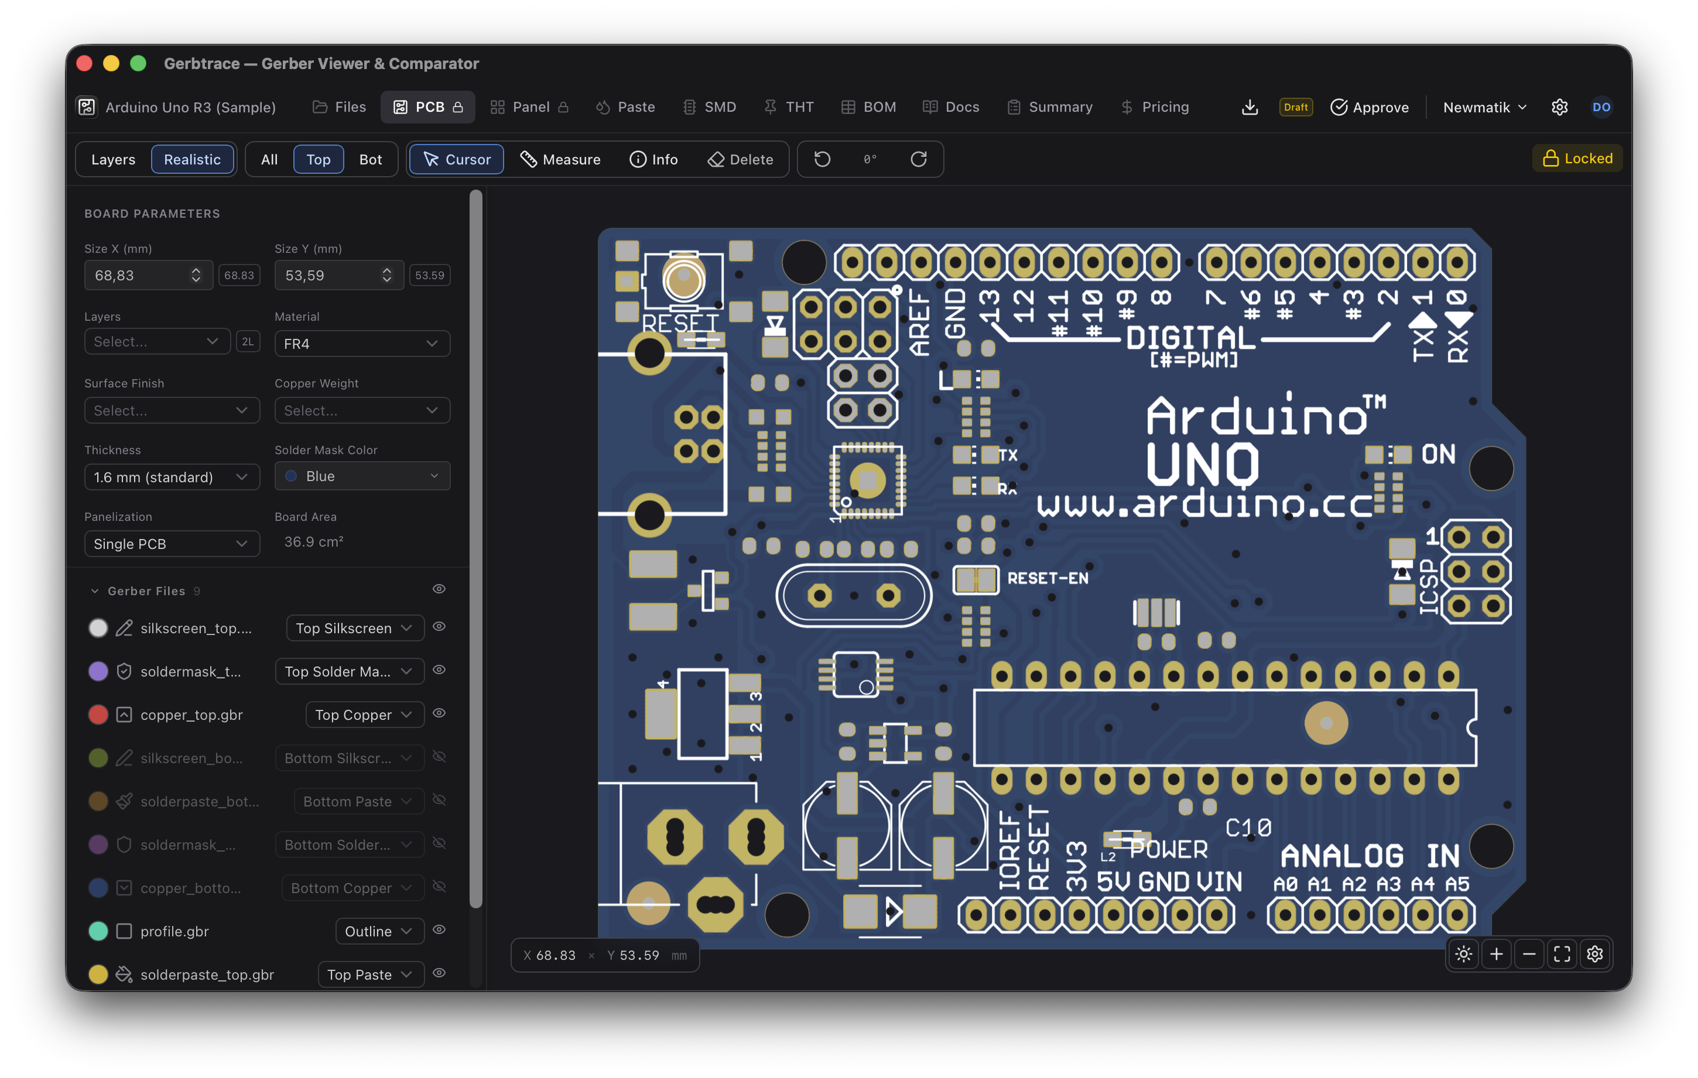Select the Info tool

(x=653, y=159)
